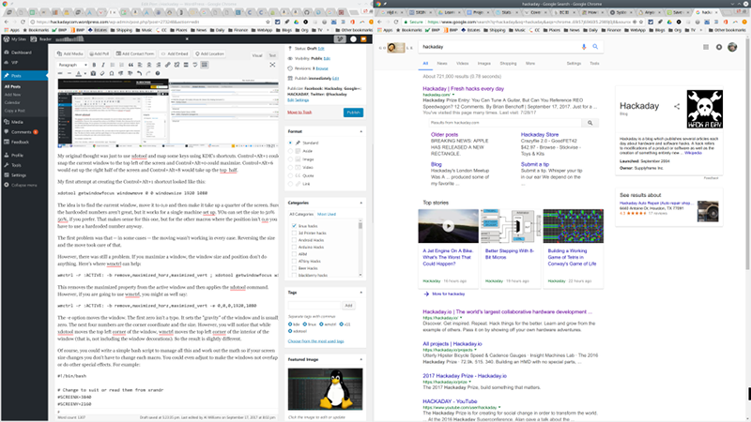Open Media in WordPress sidebar

coord(21,120)
